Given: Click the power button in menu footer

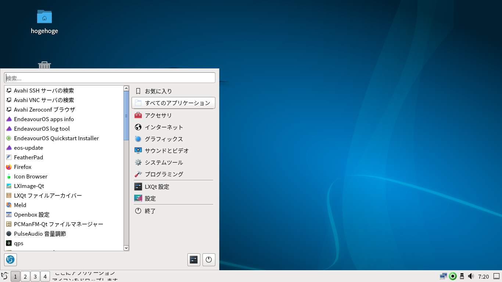Looking at the screenshot, I should 209,260.
